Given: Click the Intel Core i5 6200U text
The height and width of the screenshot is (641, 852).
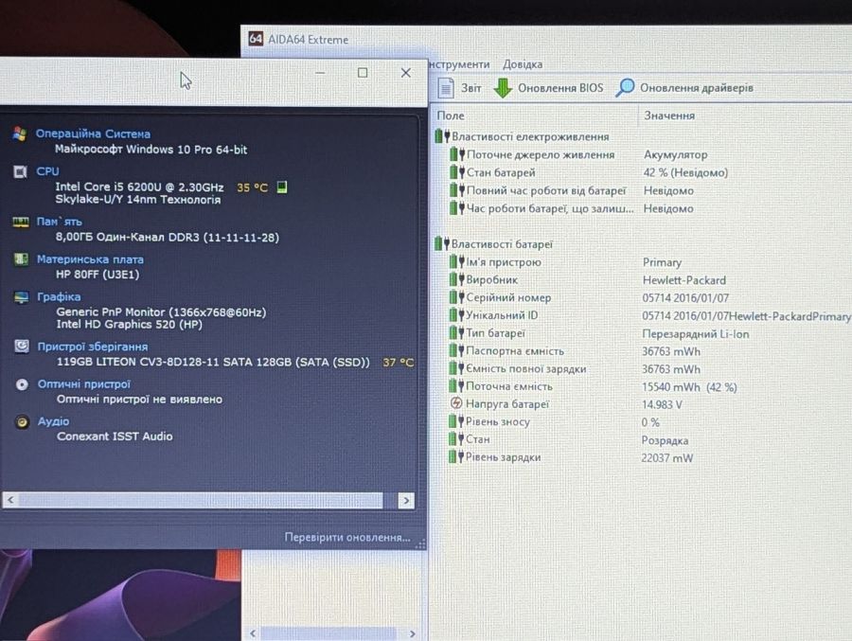Looking at the screenshot, I should click(139, 187).
